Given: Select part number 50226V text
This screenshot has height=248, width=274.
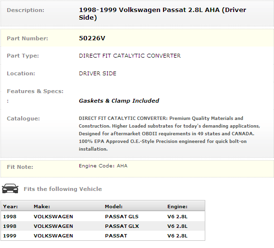Looking at the screenshot, I should click(x=92, y=38).
